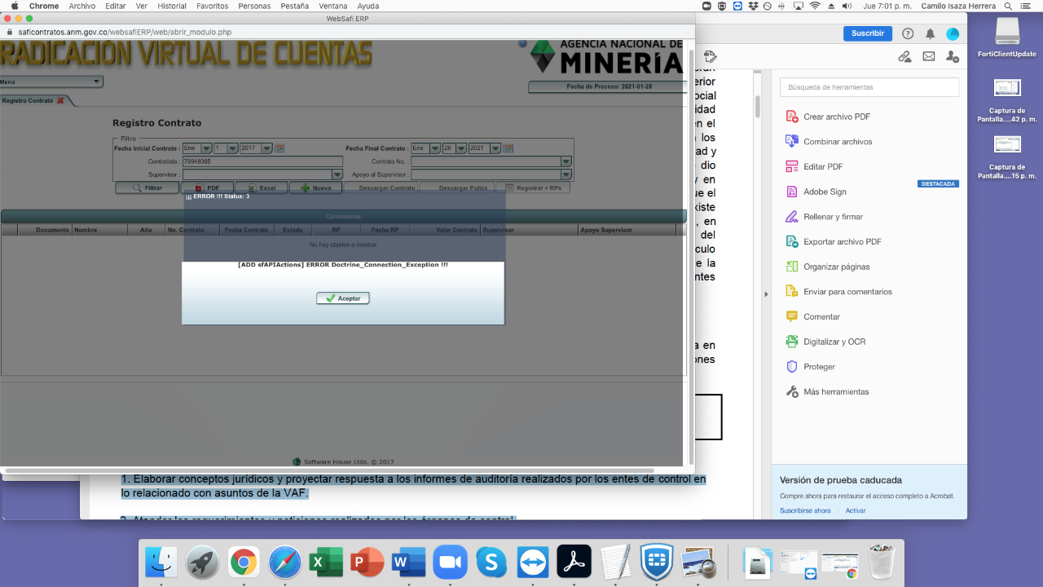Click Acrobat send by email icon
Screen dimensions: 1043x587
[929, 56]
